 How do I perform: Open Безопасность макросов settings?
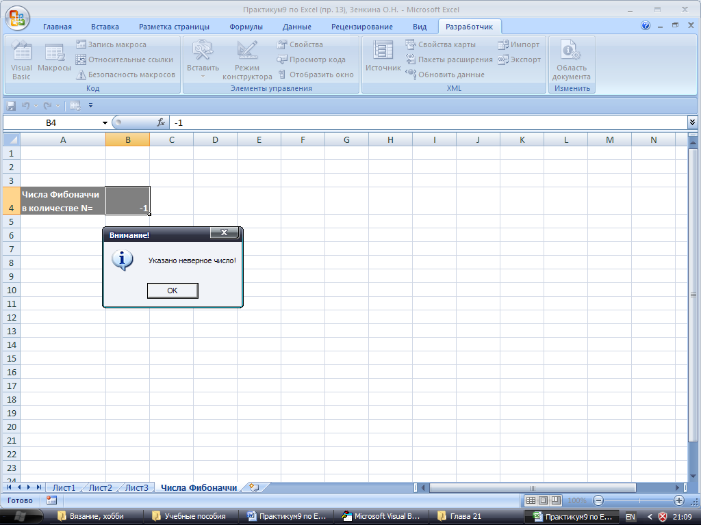126,75
